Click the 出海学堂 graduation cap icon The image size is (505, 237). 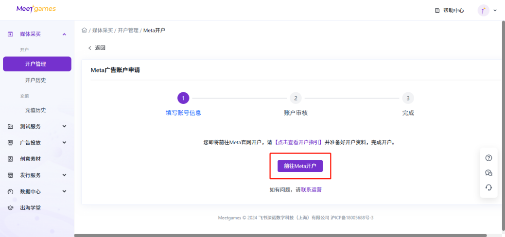pyautogui.click(x=10, y=208)
